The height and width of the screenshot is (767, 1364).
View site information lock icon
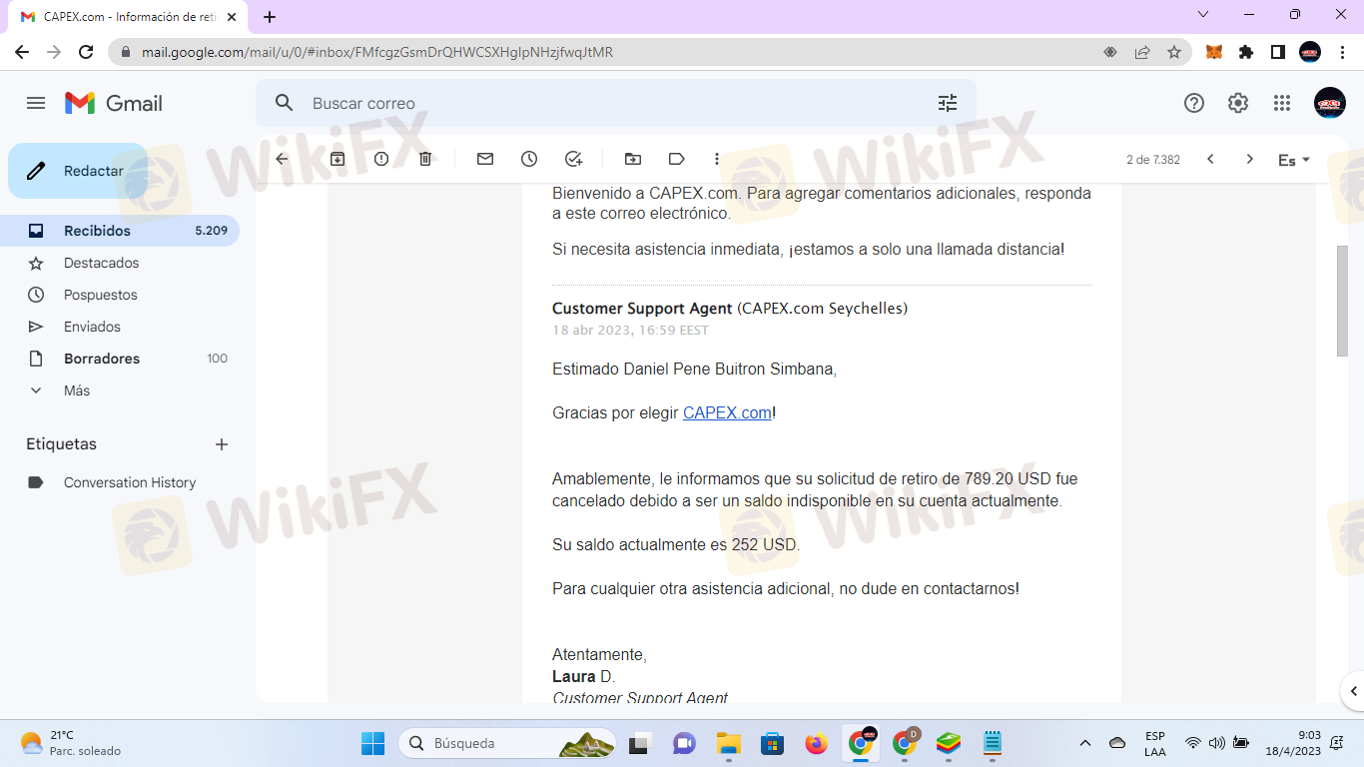[126, 52]
